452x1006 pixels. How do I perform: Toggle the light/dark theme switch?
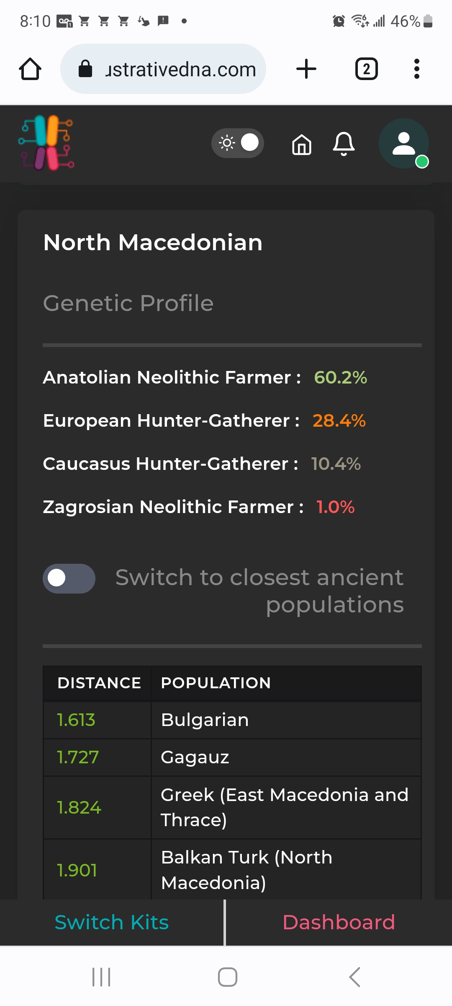pos(238,143)
